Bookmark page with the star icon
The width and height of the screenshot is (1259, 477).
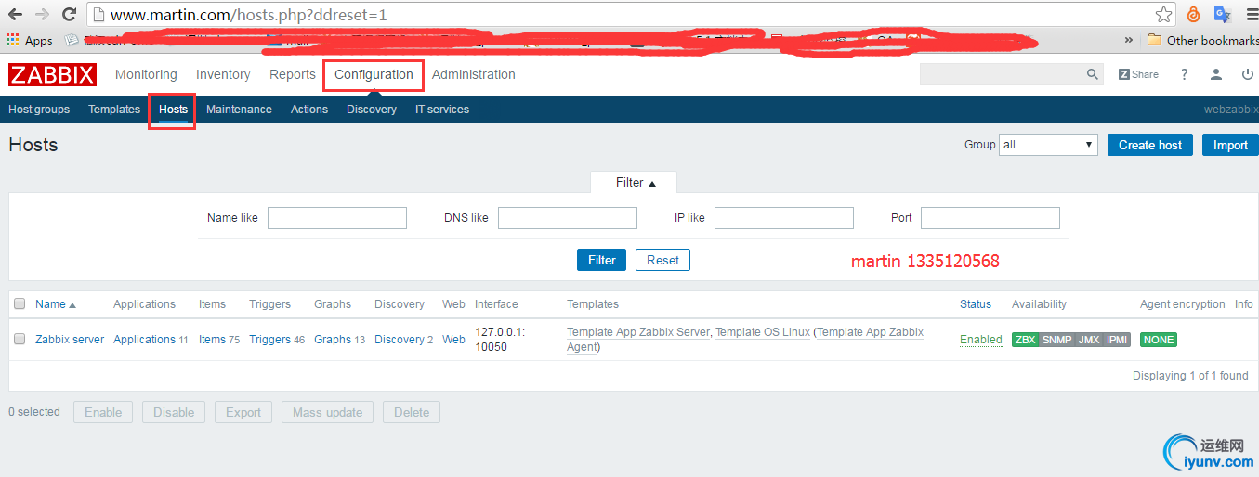click(1163, 15)
